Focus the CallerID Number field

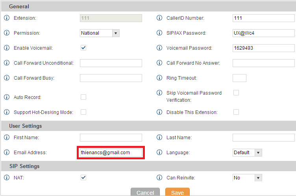coord(264,18)
